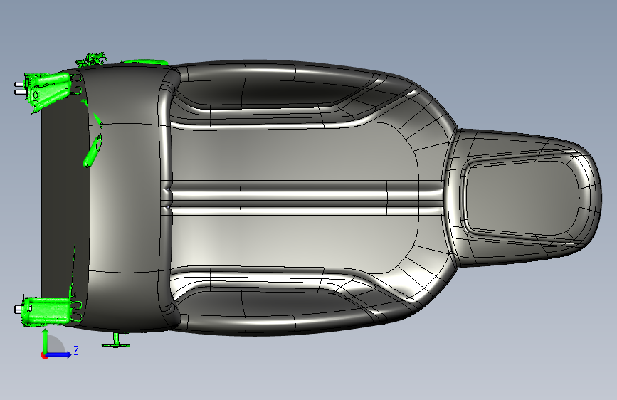Select the green lever handle on the seat cushion
617x400 pixels.
pyautogui.click(x=93, y=150)
